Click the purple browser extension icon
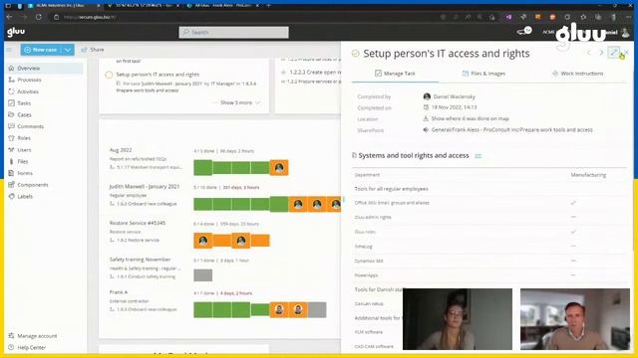 (x=508, y=17)
